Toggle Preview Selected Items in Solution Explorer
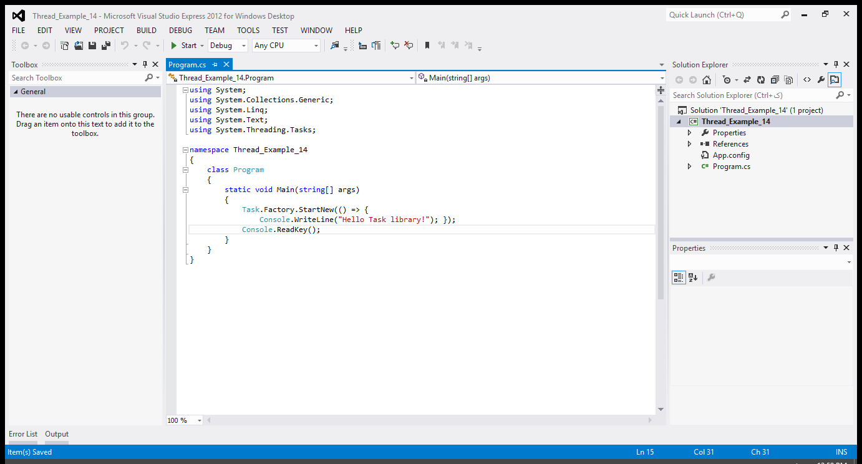Viewport: 862px width, 464px height. point(835,80)
